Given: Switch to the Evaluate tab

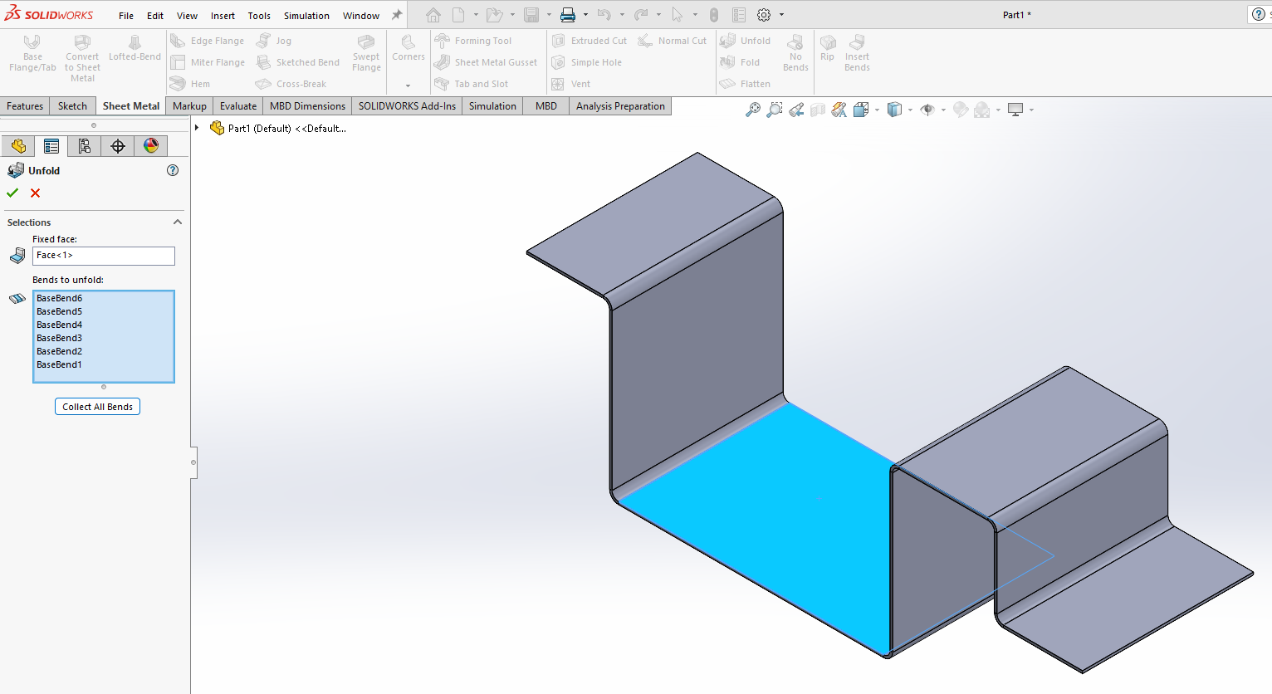Looking at the screenshot, I should tap(238, 106).
